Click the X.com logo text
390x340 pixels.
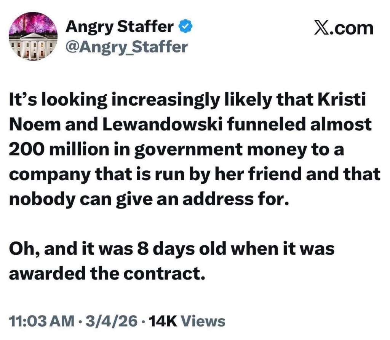(x=343, y=28)
